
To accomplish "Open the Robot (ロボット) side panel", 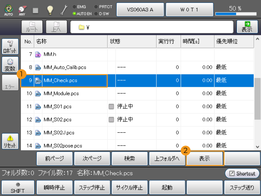I will [x=9, y=47].
